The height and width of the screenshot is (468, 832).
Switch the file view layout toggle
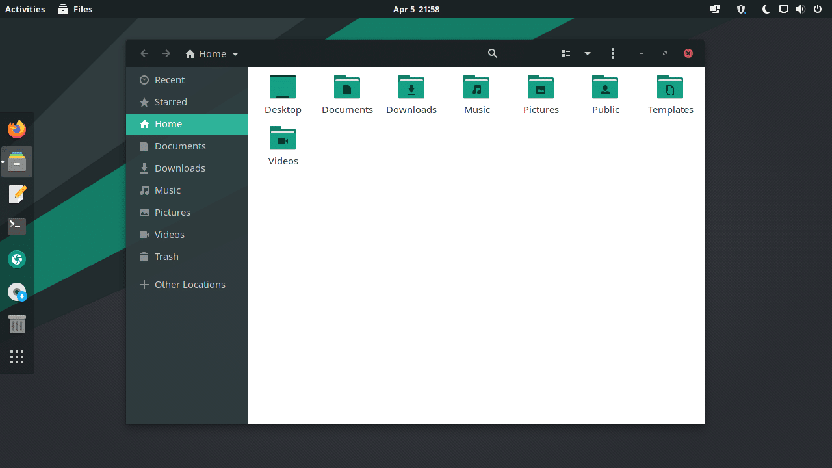(565, 53)
